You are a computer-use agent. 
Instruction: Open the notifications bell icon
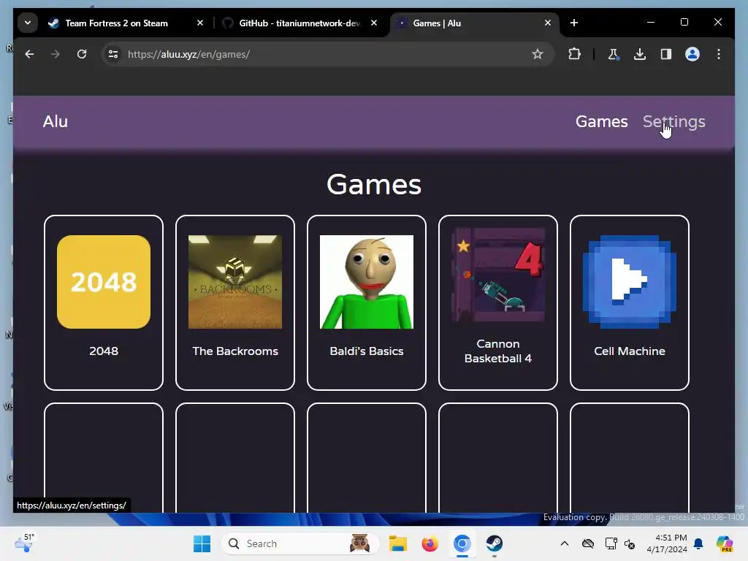pyautogui.click(x=698, y=543)
